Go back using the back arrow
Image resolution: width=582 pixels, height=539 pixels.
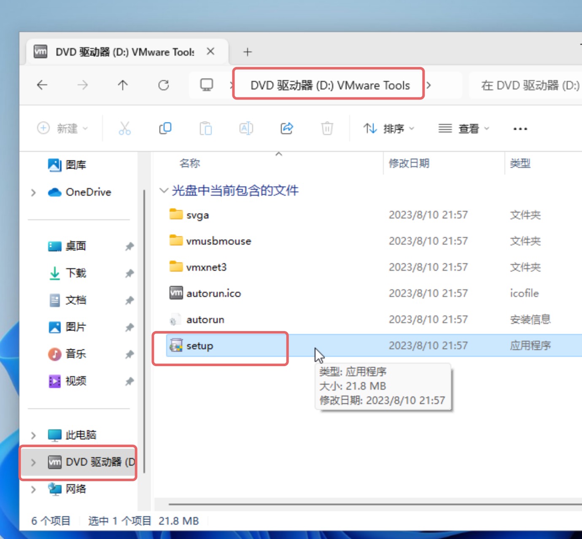click(x=42, y=85)
